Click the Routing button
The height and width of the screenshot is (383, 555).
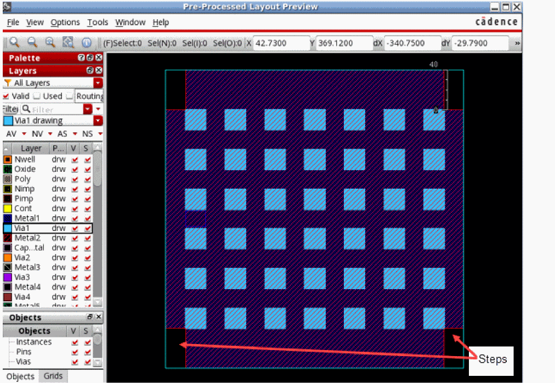tap(90, 96)
